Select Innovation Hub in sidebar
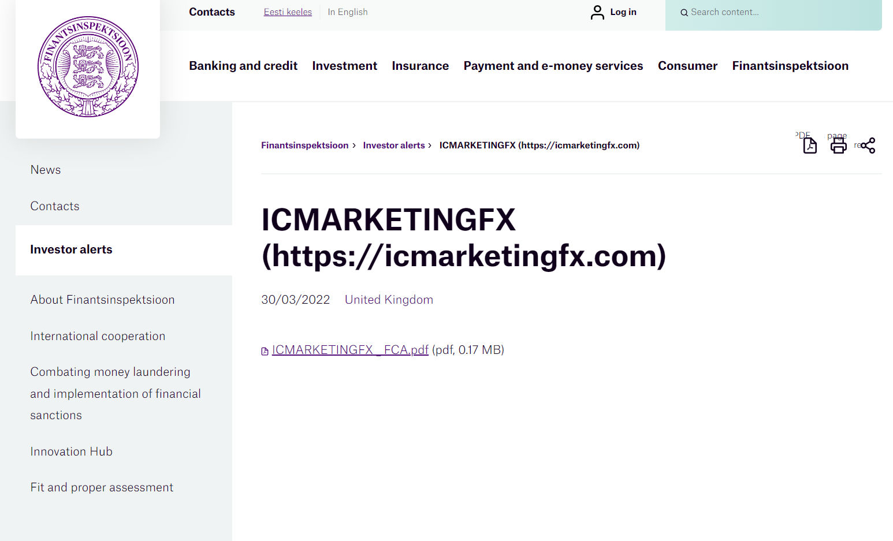Image resolution: width=893 pixels, height=541 pixels. (x=72, y=452)
